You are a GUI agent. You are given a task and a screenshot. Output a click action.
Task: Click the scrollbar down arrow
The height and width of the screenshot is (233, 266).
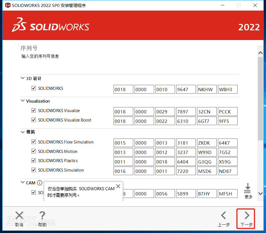pos(260,194)
